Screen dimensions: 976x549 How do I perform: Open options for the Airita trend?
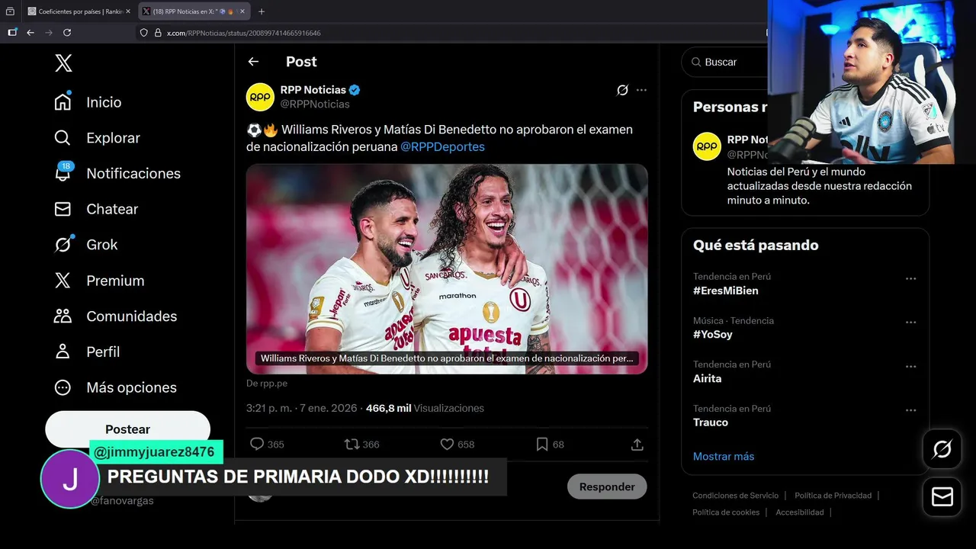910,366
